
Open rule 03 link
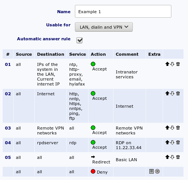pos(8,128)
